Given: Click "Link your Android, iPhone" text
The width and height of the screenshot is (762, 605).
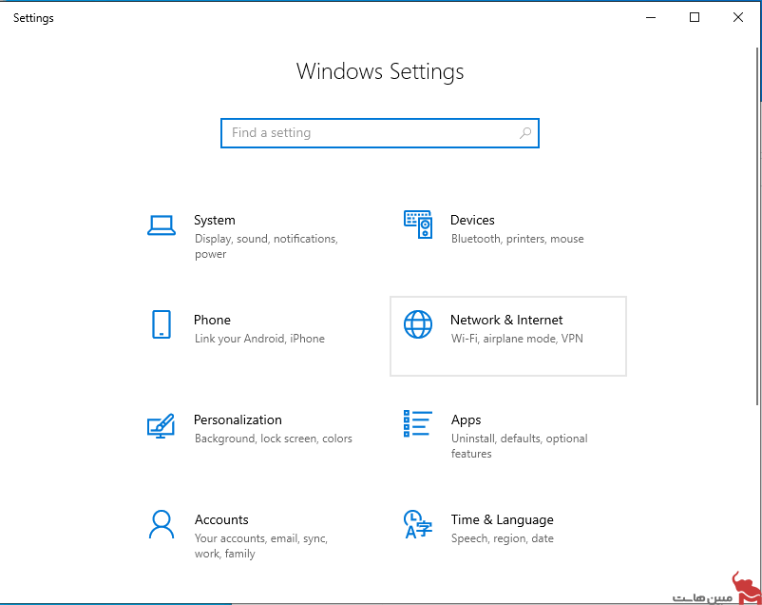Looking at the screenshot, I should click(259, 339).
